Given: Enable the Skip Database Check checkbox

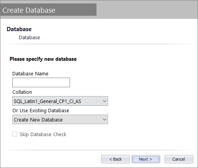Looking at the screenshot, I should (15, 134).
